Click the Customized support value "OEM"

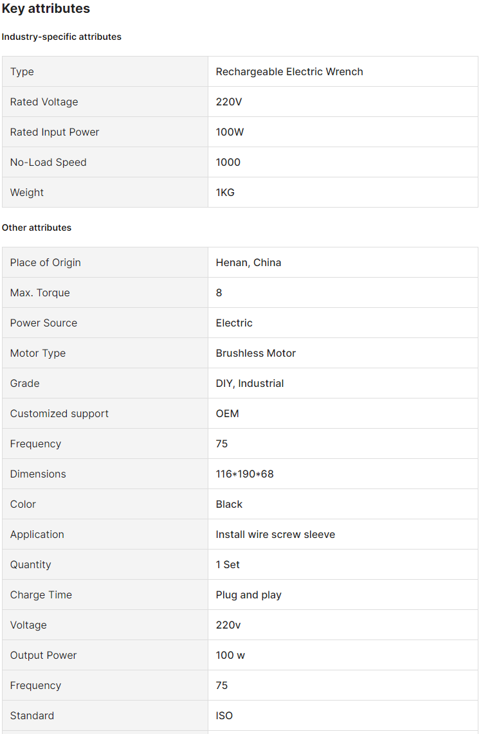pos(228,413)
